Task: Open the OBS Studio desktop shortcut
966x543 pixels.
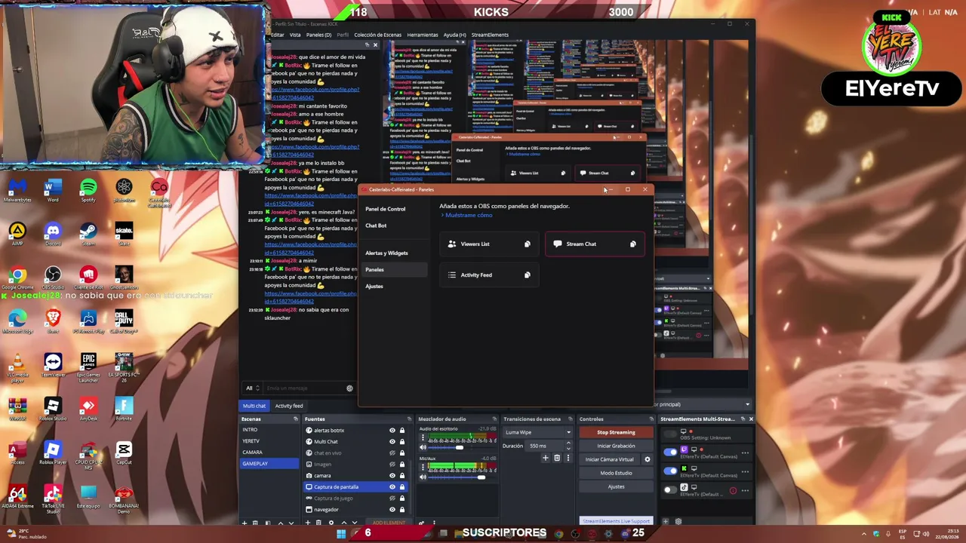Action: tap(53, 277)
